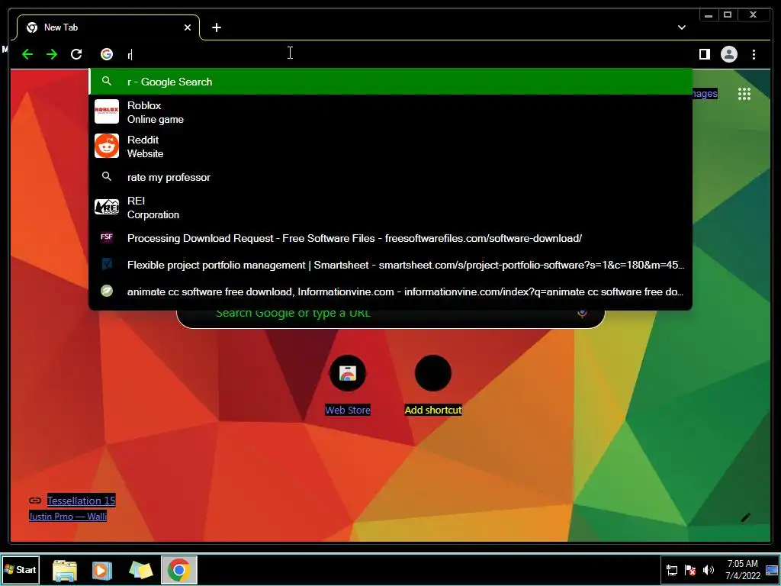Image resolution: width=781 pixels, height=586 pixels.
Task: Open the media player taskbar icon
Action: click(102, 570)
